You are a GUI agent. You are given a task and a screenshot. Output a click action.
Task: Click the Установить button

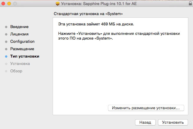pyautogui.click(x=173, y=122)
